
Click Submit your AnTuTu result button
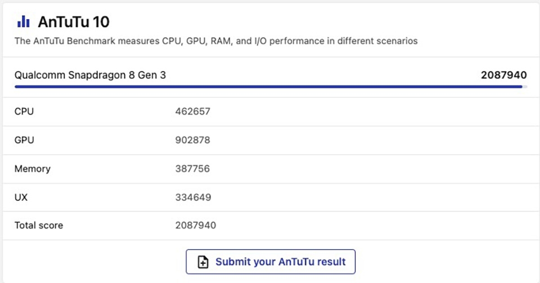pos(271,262)
